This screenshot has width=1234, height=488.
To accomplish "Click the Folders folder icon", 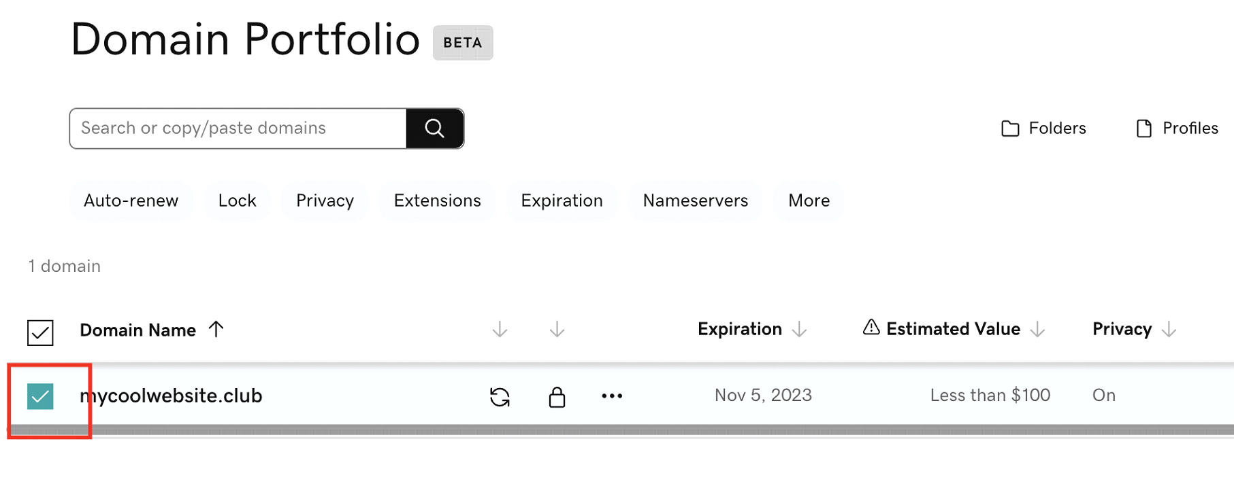I will [1010, 128].
